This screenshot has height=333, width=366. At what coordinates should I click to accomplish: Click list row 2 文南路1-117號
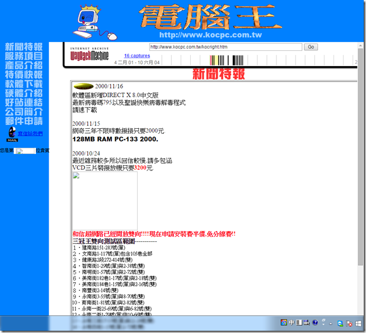coord(112,254)
